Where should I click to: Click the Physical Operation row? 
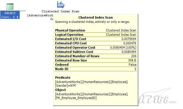click(x=96, y=30)
